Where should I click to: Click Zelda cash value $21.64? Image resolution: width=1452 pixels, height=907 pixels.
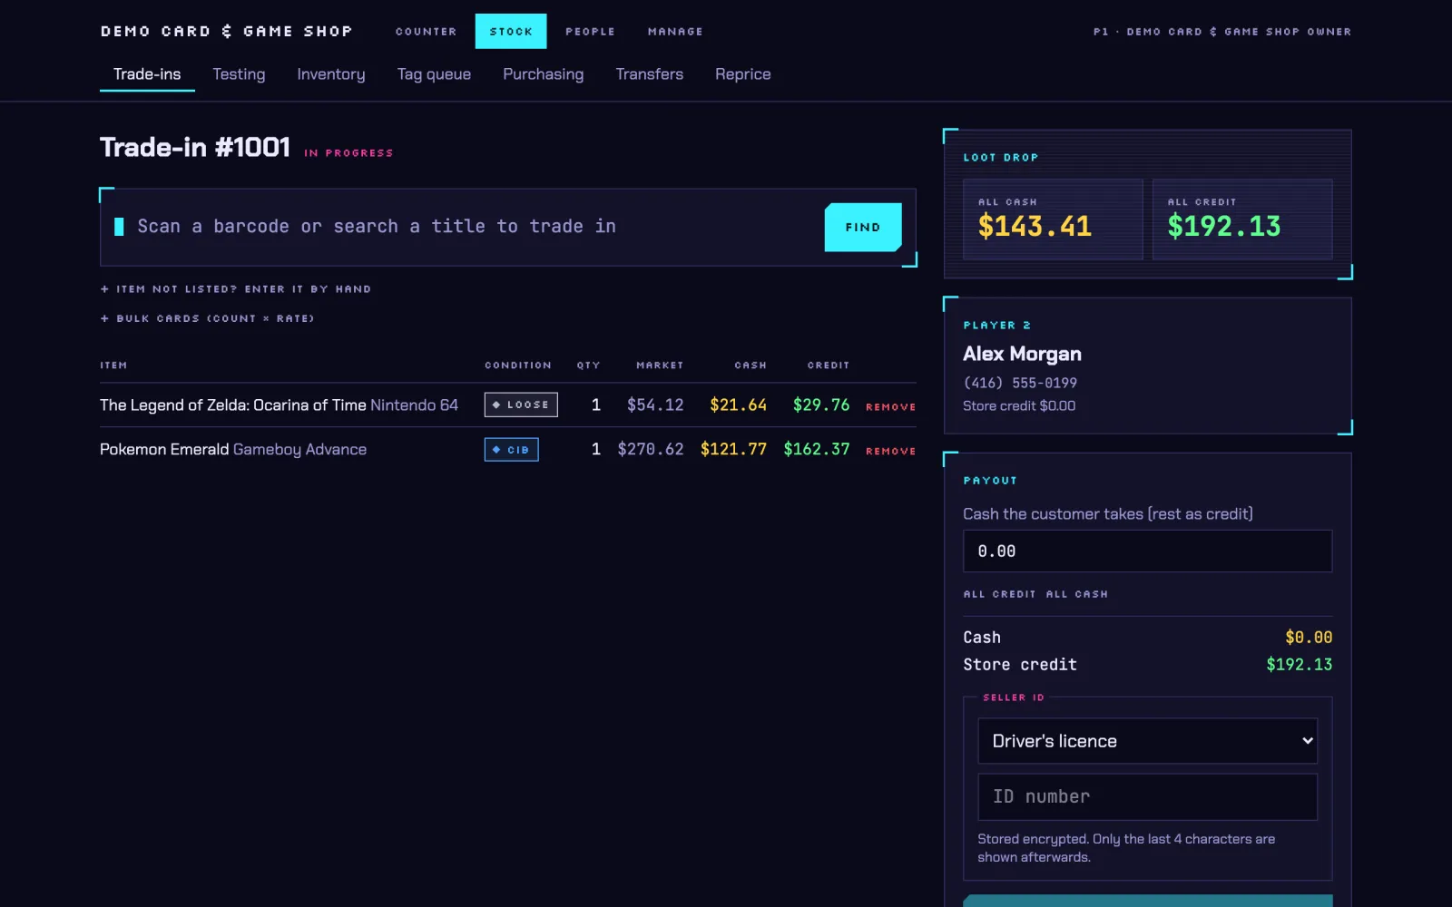(x=738, y=405)
